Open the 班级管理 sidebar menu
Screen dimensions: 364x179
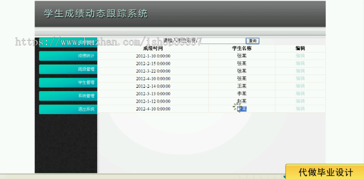pyautogui.click(x=68, y=69)
